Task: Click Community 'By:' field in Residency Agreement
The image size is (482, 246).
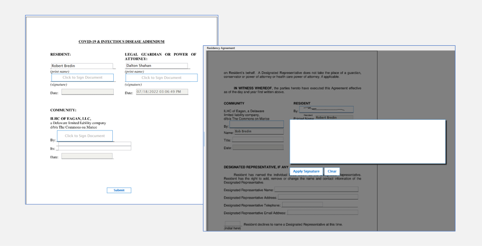Action: coord(257,124)
